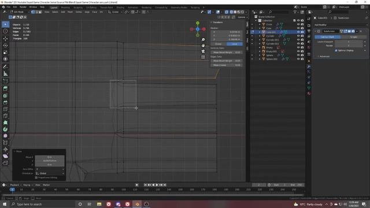Expand the Advanced section of Subdivision
This screenshot has height=208, width=370.
click(x=324, y=57)
